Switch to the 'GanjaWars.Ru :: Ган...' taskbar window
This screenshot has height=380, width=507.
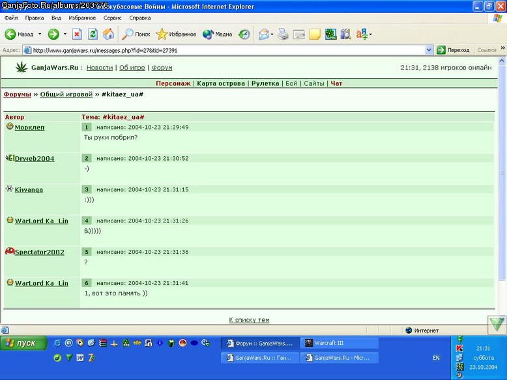pos(260,358)
